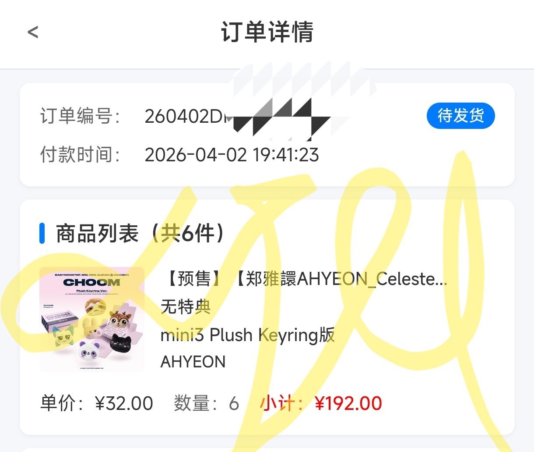Tap the mini3 Plush Keyring版 spec line
The width and height of the screenshot is (534, 452).
(x=248, y=335)
